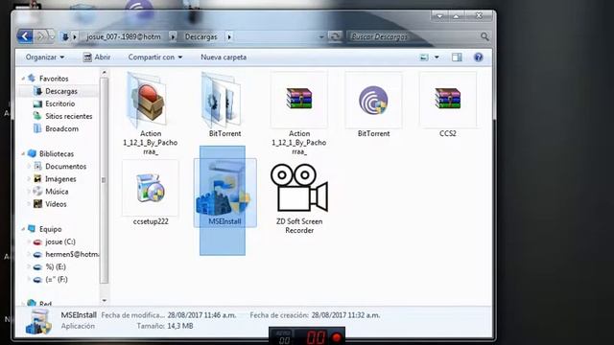The image size is (614, 345).
Task: Click the search magnifier icon
Action: (x=484, y=36)
